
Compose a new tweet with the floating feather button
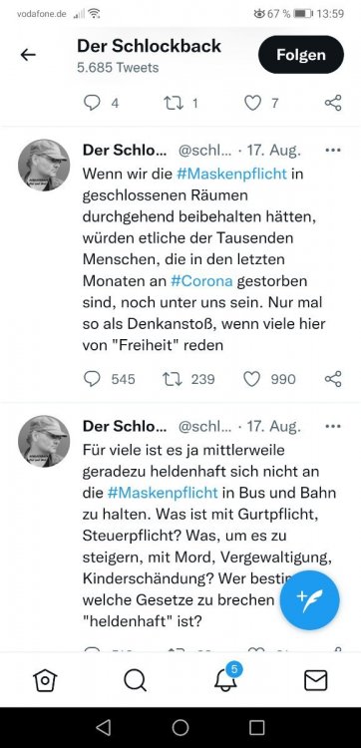click(309, 600)
